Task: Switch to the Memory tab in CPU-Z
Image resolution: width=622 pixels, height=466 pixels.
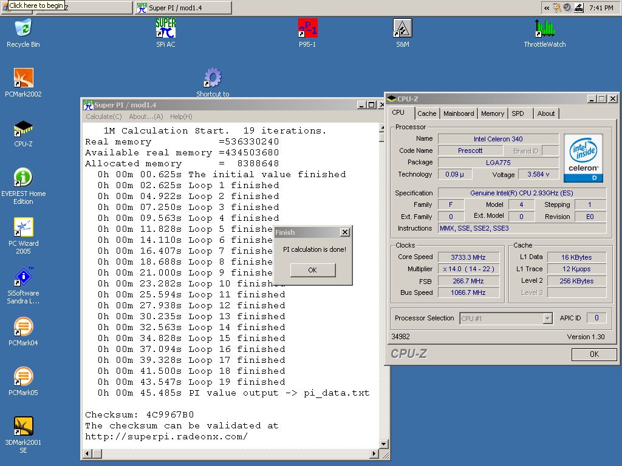Action: click(x=492, y=113)
